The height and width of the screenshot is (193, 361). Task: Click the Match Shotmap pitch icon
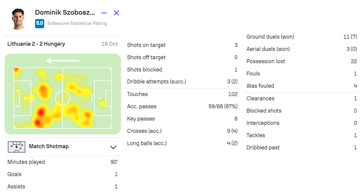coord(17,147)
